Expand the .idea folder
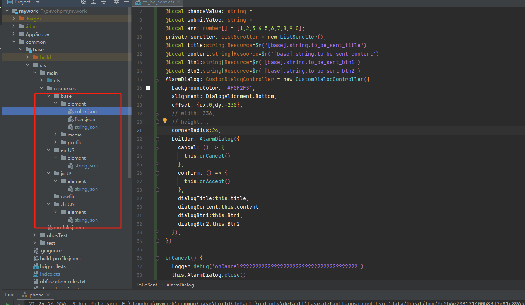 [14, 26]
